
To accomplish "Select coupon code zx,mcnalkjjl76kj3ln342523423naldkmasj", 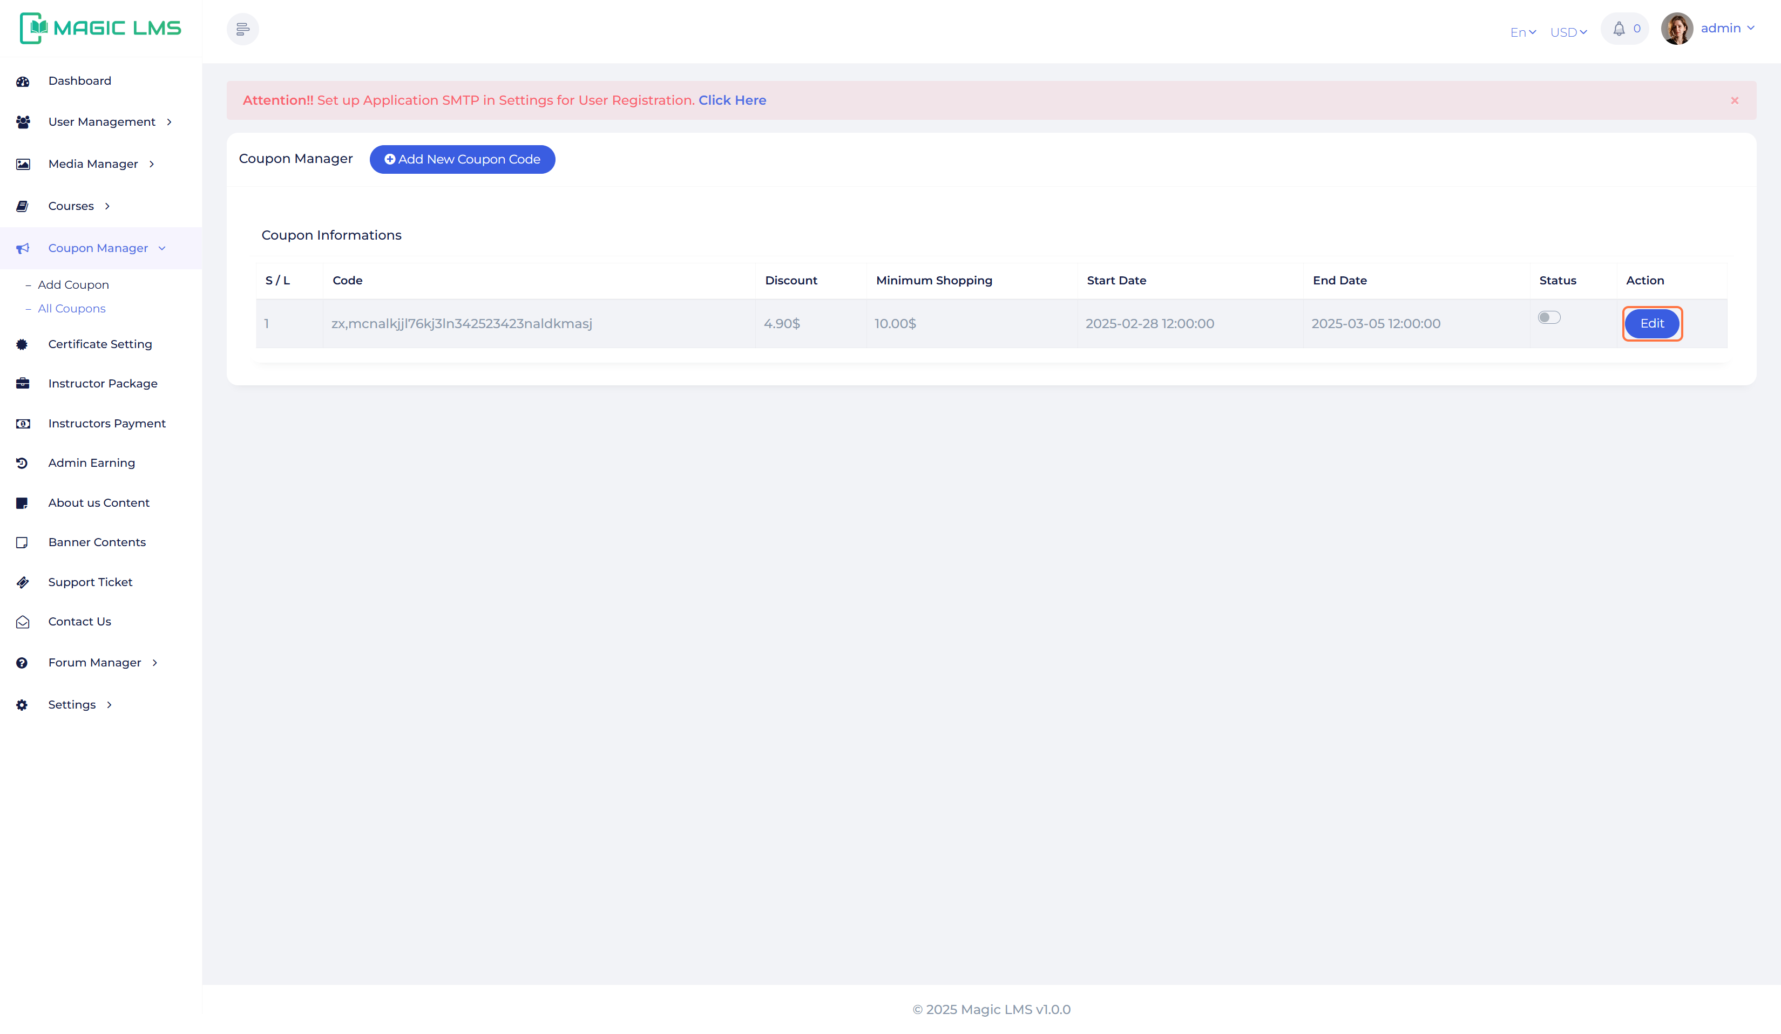I will click(x=462, y=323).
